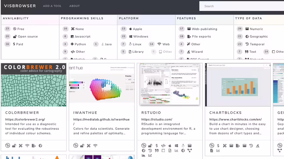
Task: Click the bar chart icon on ChartBlocks card
Action: coord(218,151)
